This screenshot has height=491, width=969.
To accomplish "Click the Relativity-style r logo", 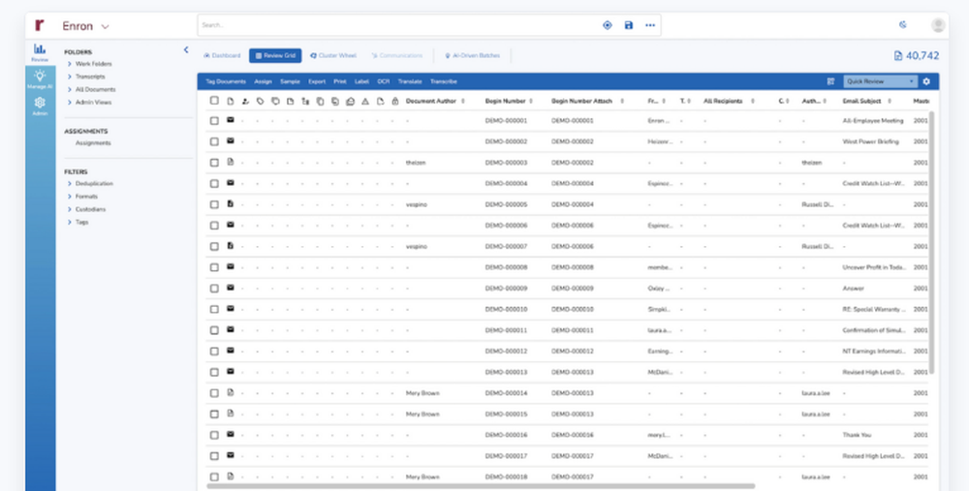I will pos(40,25).
